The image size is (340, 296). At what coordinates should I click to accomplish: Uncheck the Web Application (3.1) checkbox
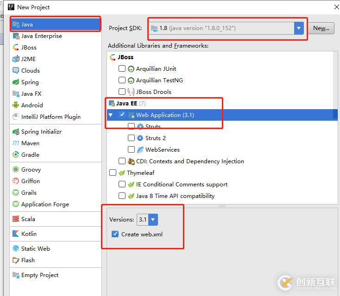(x=122, y=115)
